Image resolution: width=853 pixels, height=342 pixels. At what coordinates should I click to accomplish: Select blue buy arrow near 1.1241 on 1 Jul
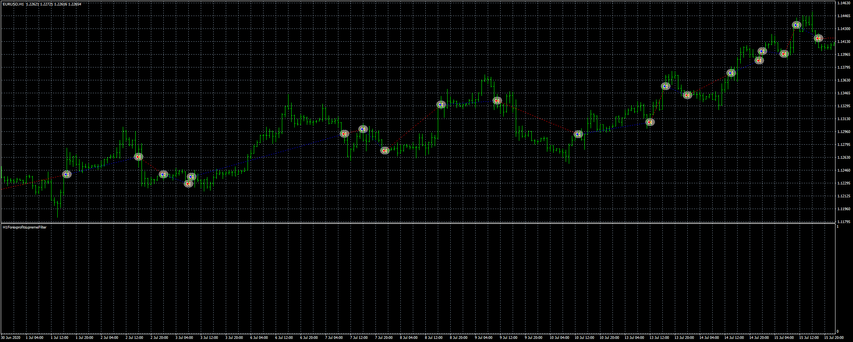(x=67, y=174)
